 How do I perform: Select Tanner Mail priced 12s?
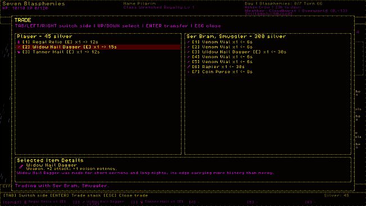[x=98, y=52]
